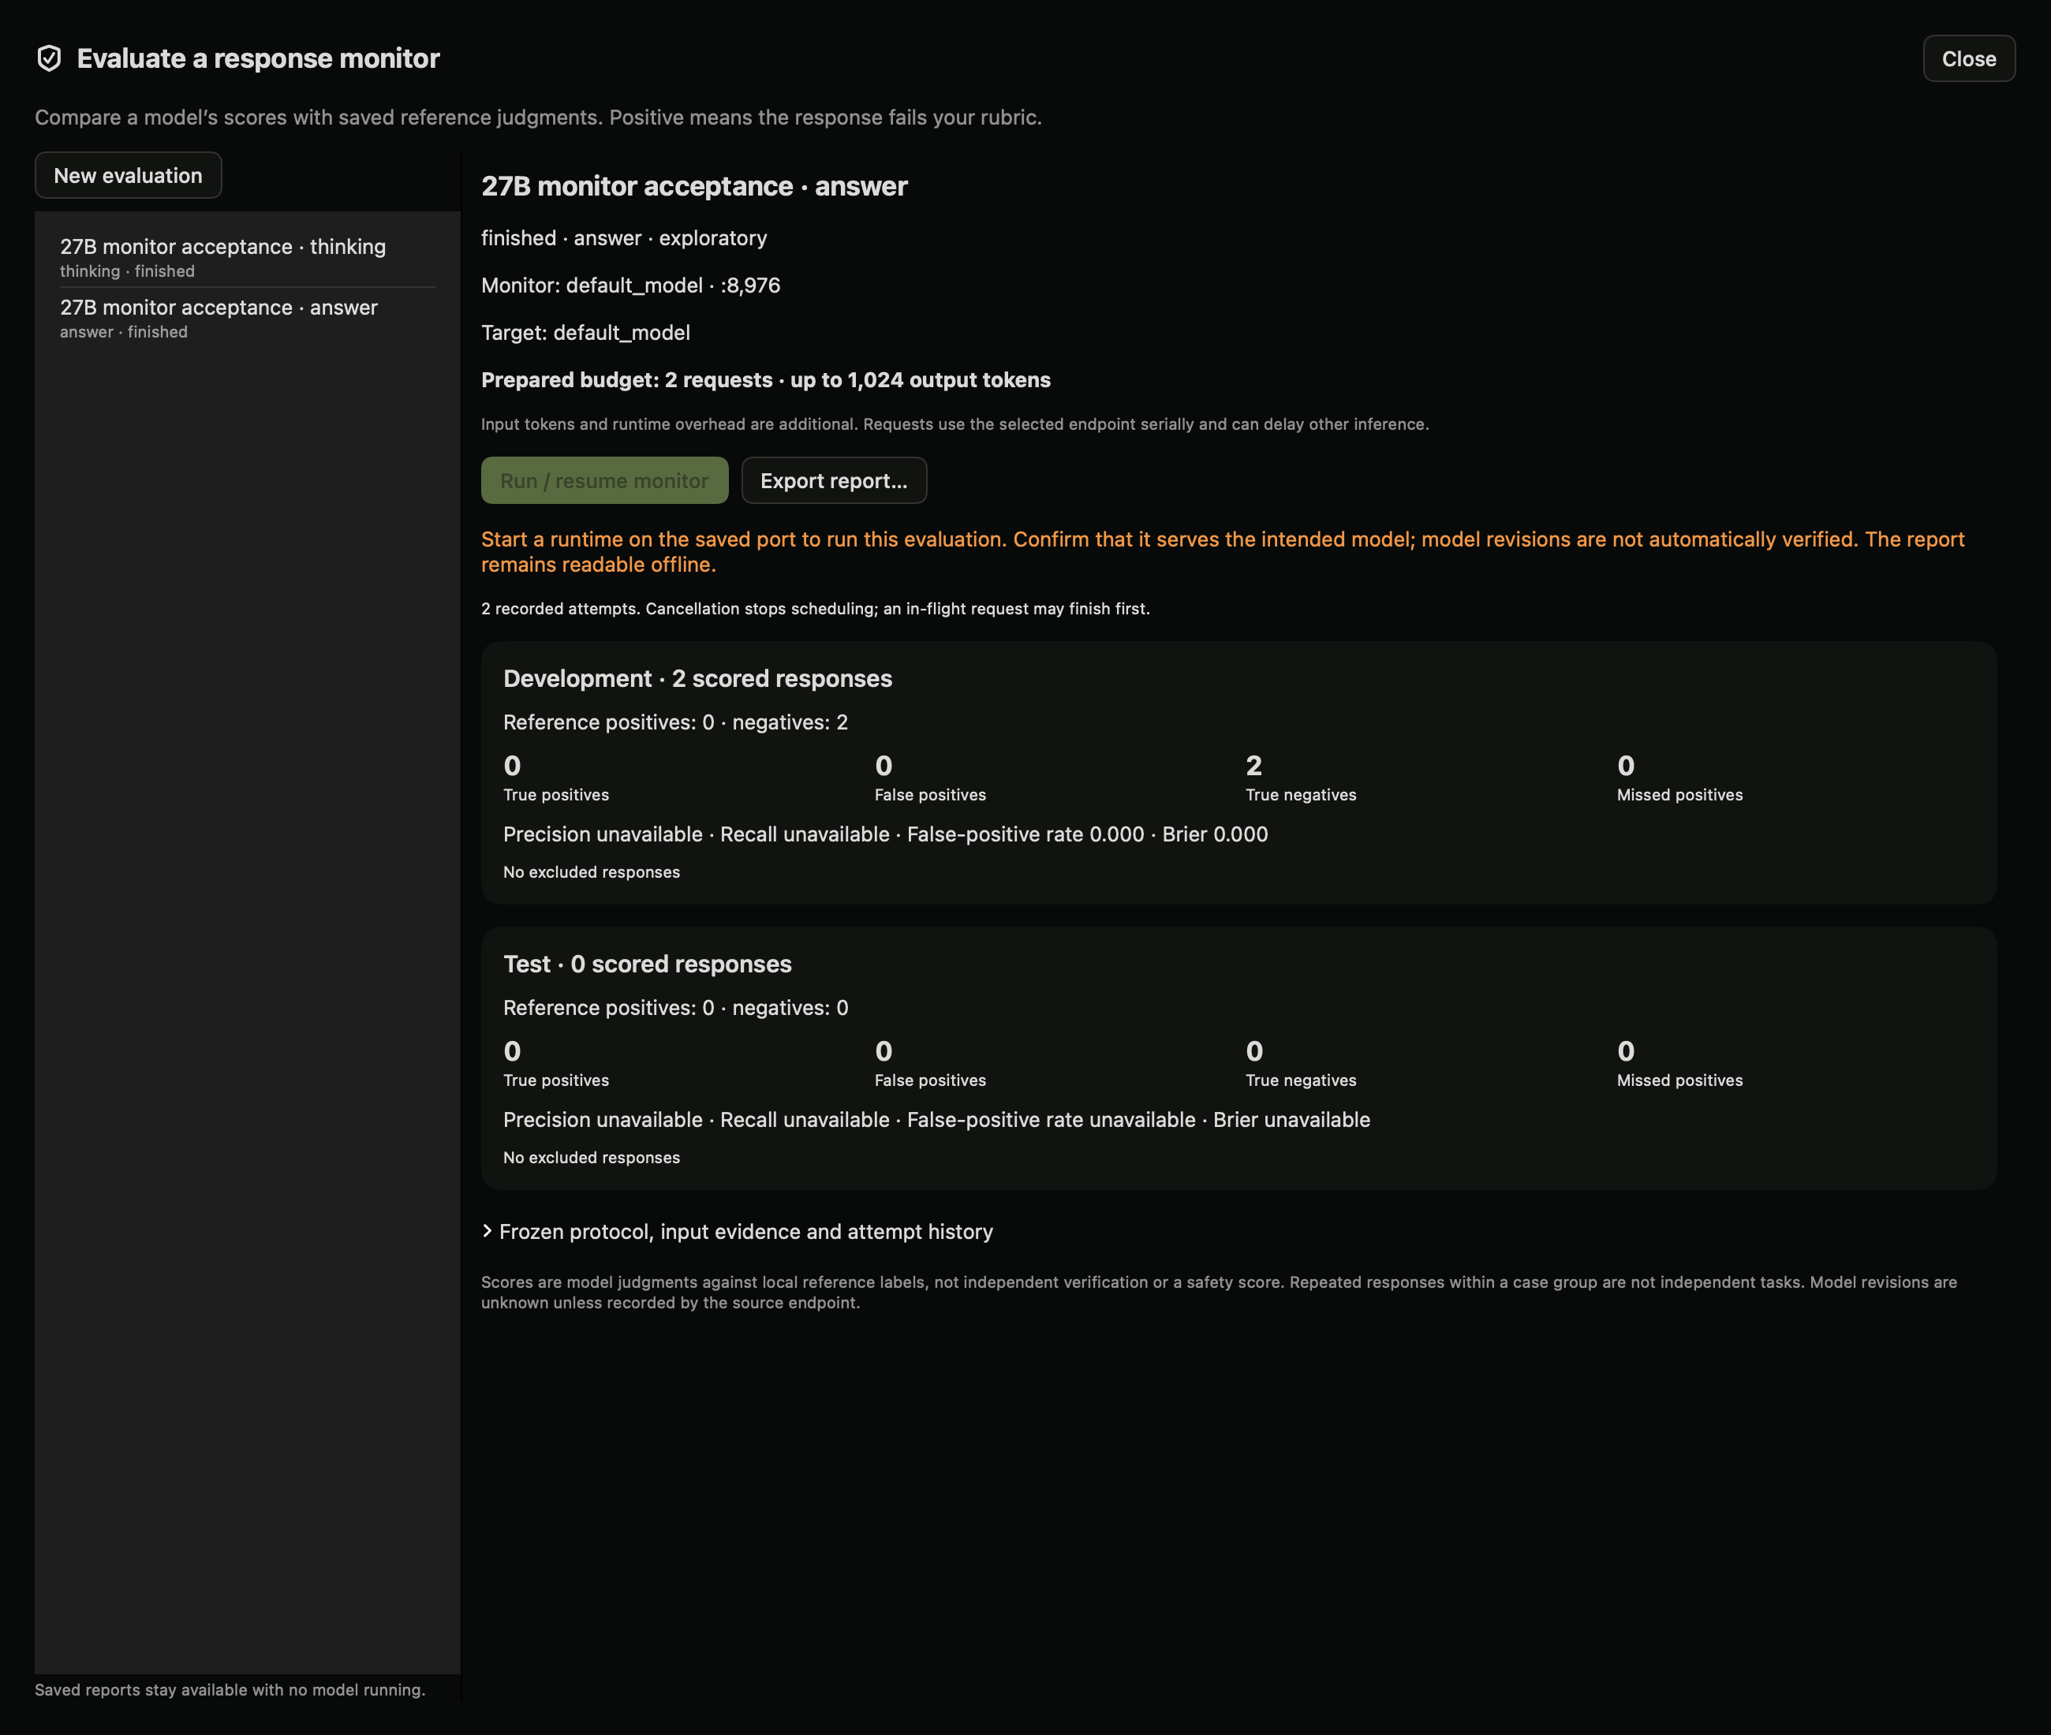Click the 'Compare a model's scores' description
The width and height of the screenshot is (2051, 1735).
[538, 117]
